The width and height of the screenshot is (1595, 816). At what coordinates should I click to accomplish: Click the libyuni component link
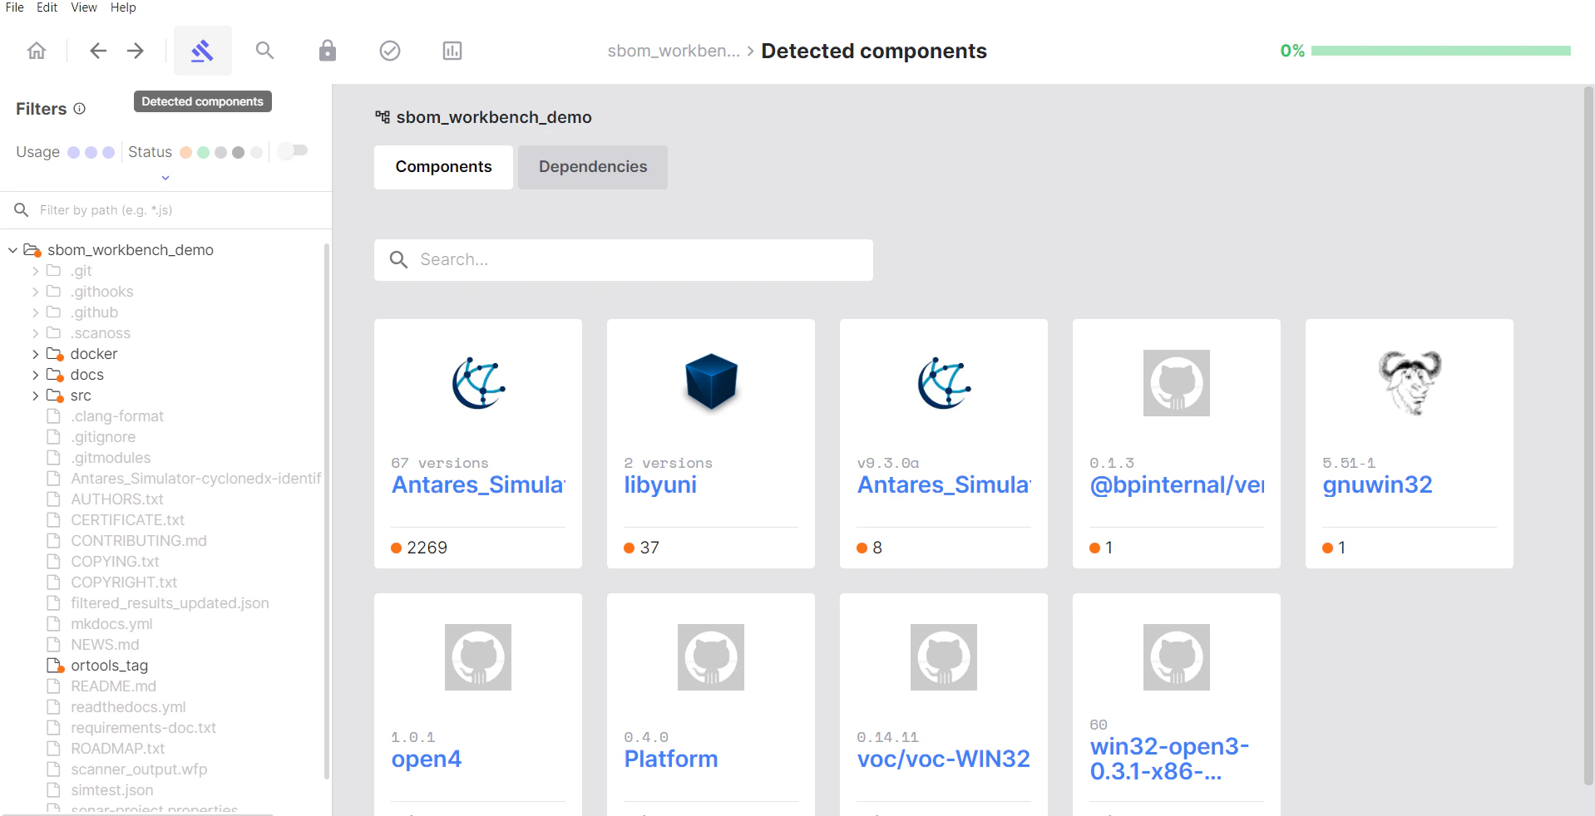(659, 485)
